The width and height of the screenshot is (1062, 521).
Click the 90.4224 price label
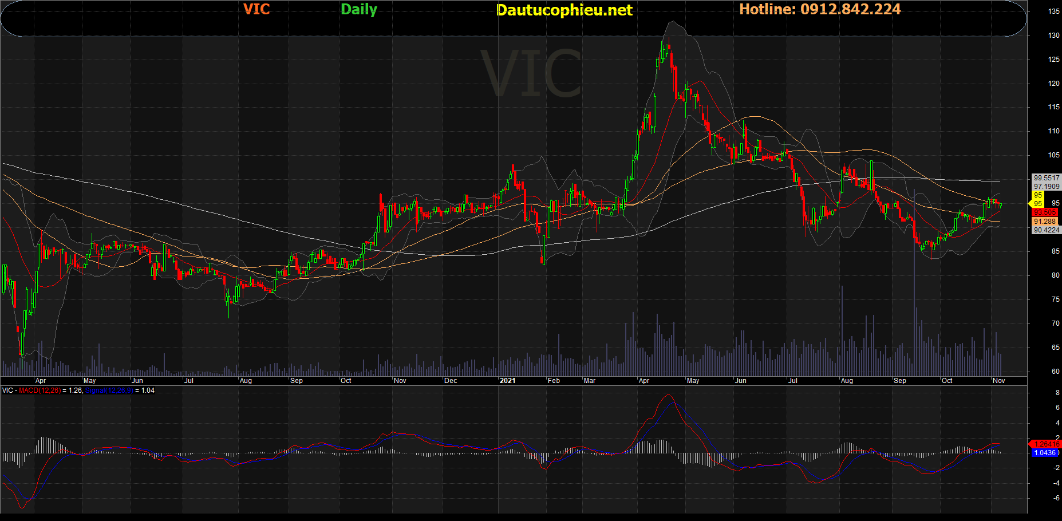coord(1046,230)
